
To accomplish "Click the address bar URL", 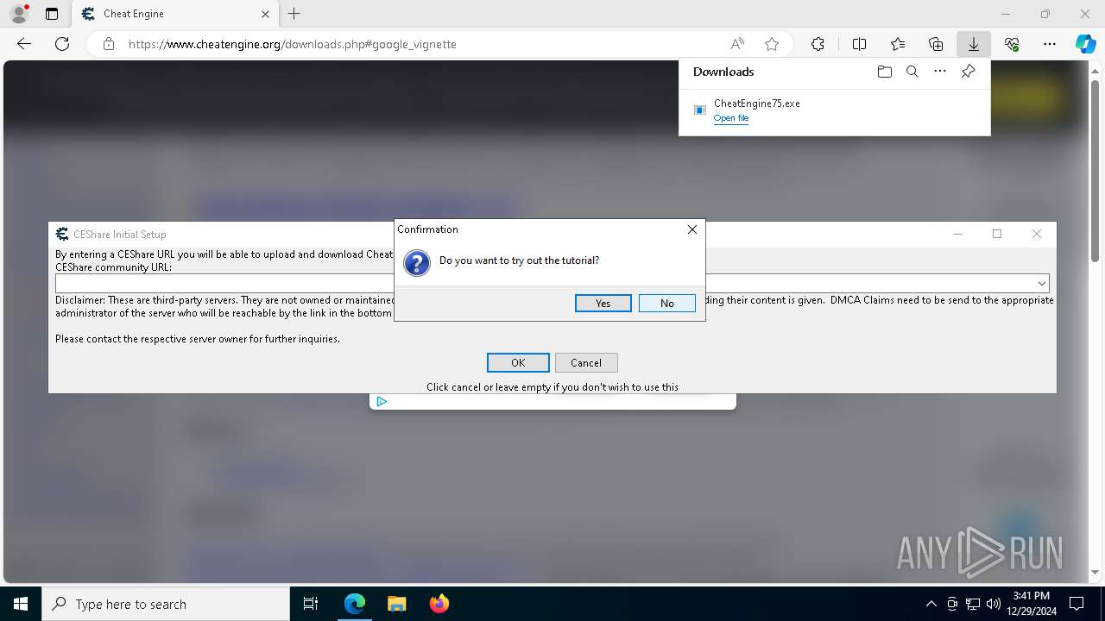I will pyautogui.click(x=293, y=44).
